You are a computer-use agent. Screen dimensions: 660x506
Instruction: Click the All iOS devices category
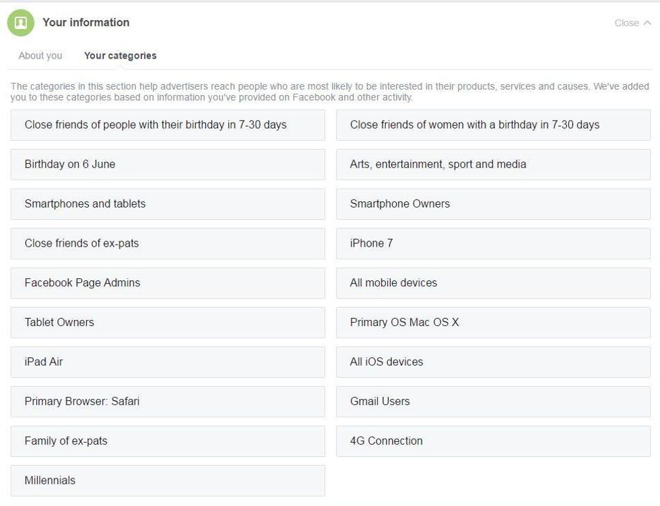[493, 362]
